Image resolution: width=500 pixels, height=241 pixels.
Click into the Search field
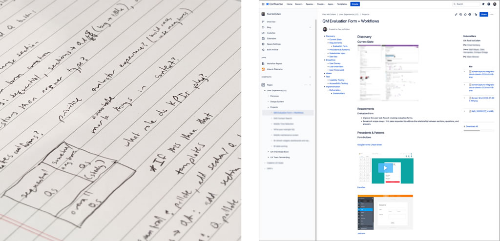click(x=466, y=4)
